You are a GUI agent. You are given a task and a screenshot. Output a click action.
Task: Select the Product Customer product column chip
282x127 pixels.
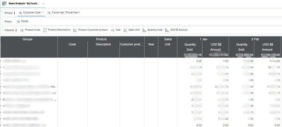click(93, 30)
